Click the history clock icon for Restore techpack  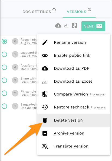click(x=45, y=107)
